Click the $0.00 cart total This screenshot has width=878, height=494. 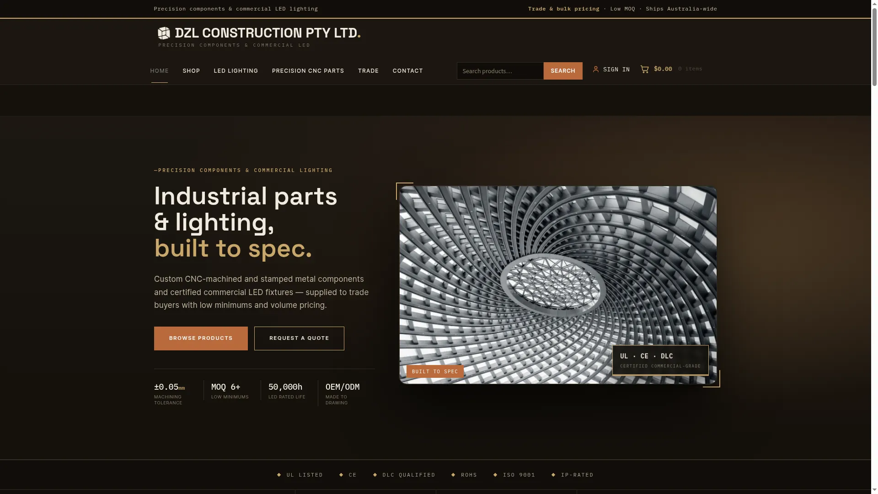tap(663, 69)
